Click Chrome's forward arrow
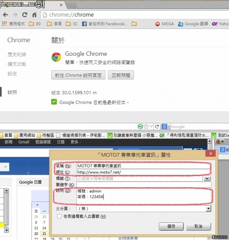Viewport: 229px width, 240px height. point(15,15)
